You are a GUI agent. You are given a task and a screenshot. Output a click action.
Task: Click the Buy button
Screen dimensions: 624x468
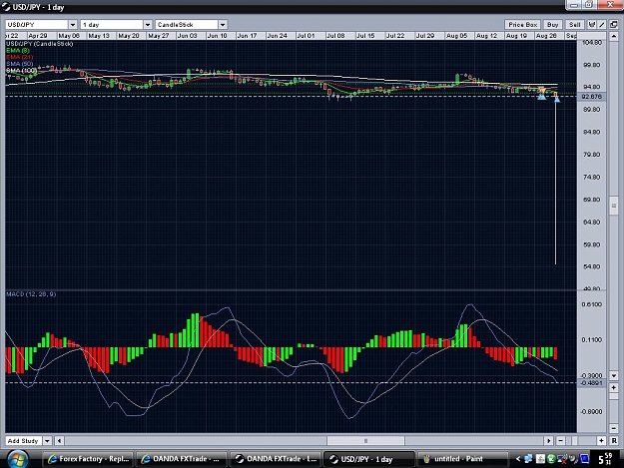coord(552,25)
